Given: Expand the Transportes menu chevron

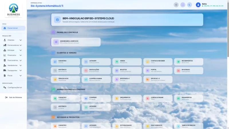Looking at the screenshot, I should [x=21, y=71].
